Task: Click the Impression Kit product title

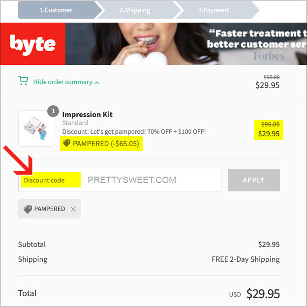Action: point(87,114)
